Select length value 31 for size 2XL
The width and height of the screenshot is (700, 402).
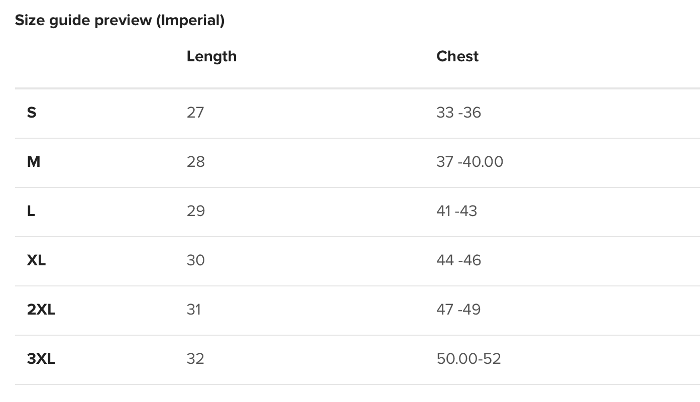tap(194, 310)
